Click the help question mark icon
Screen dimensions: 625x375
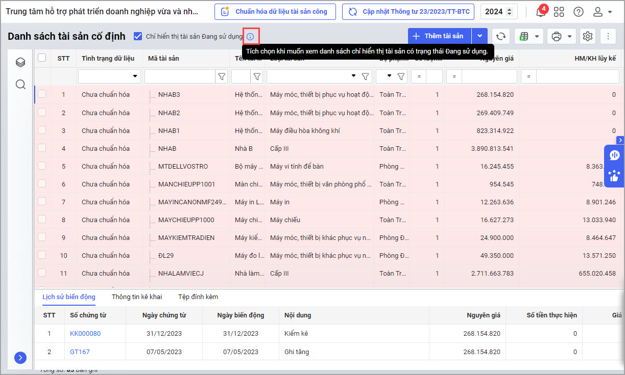tap(578, 12)
